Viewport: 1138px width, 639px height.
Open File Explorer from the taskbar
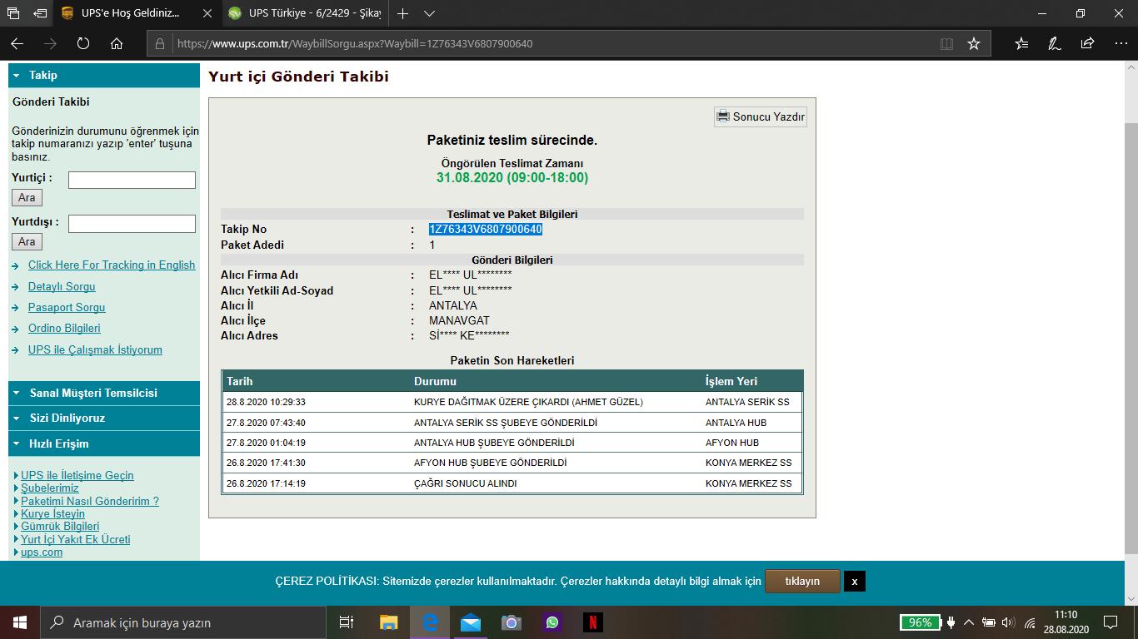click(389, 622)
